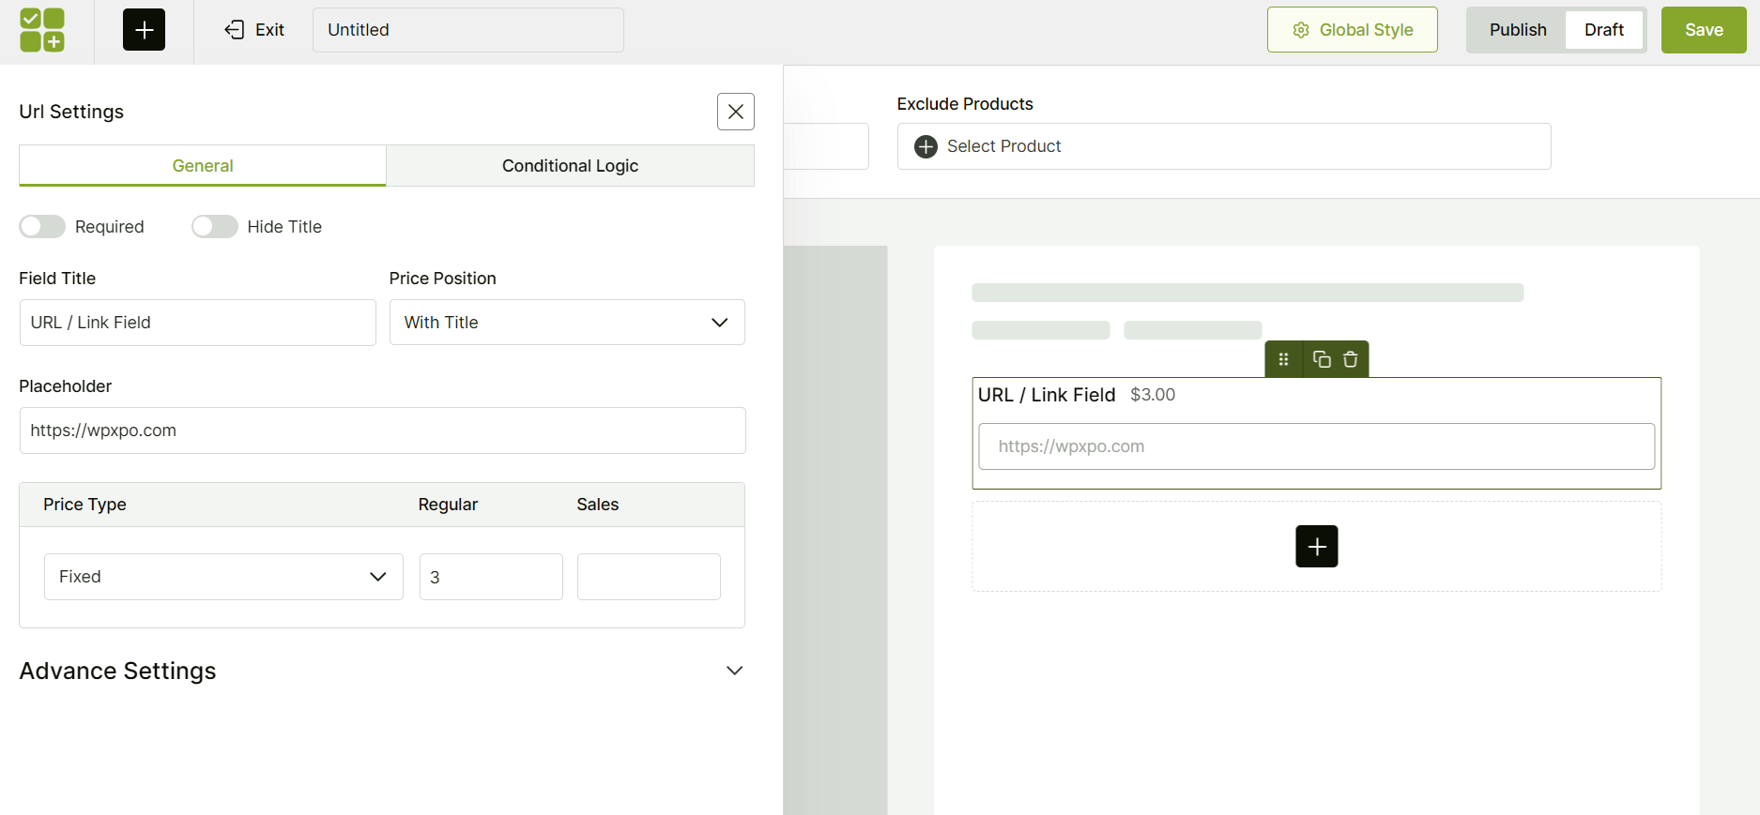Click the plus icon beside Select Product
Image resolution: width=1760 pixels, height=815 pixels.
click(x=926, y=146)
